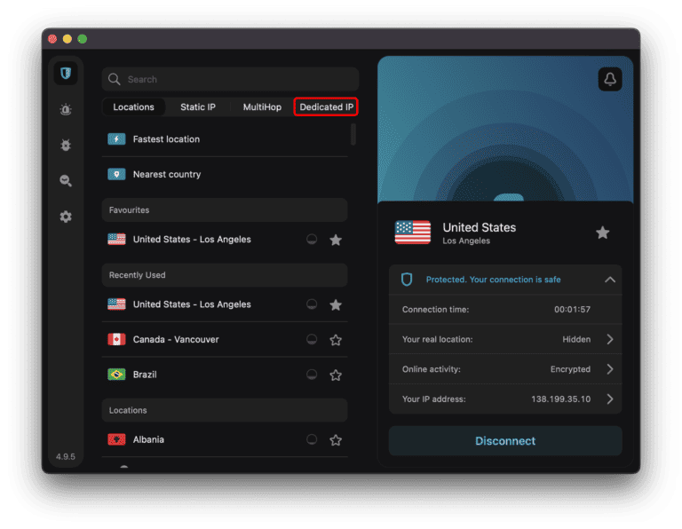Viewport: 682px width, 529px height.
Task: Unfavourite Los Angeles star in Favourites section
Action: point(336,240)
